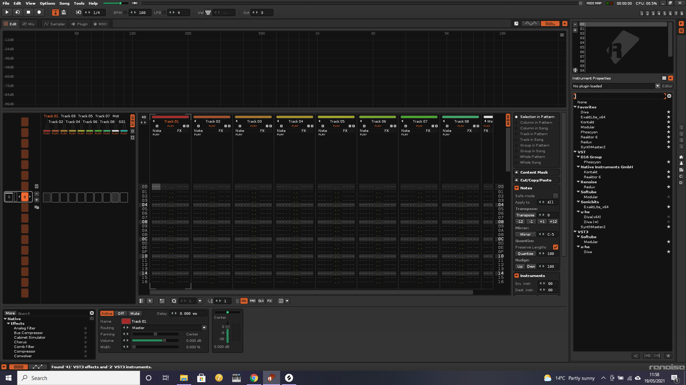
Task: Open the File menu
Action: (6, 3)
